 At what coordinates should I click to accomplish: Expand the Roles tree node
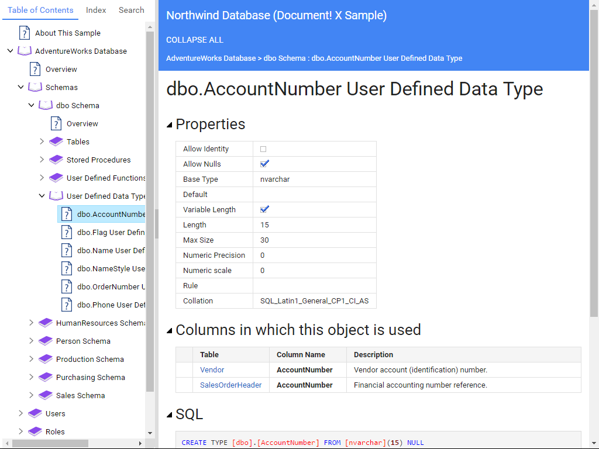pyautogui.click(x=20, y=431)
